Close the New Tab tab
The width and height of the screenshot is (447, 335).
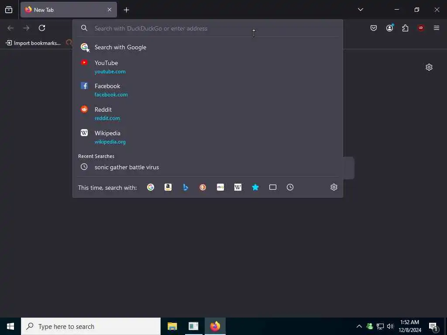[110, 10]
